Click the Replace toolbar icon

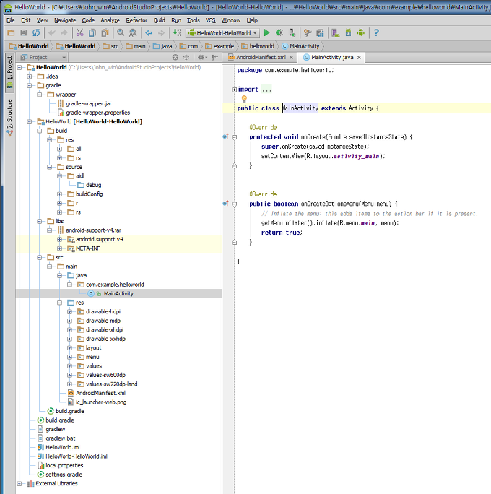point(133,32)
